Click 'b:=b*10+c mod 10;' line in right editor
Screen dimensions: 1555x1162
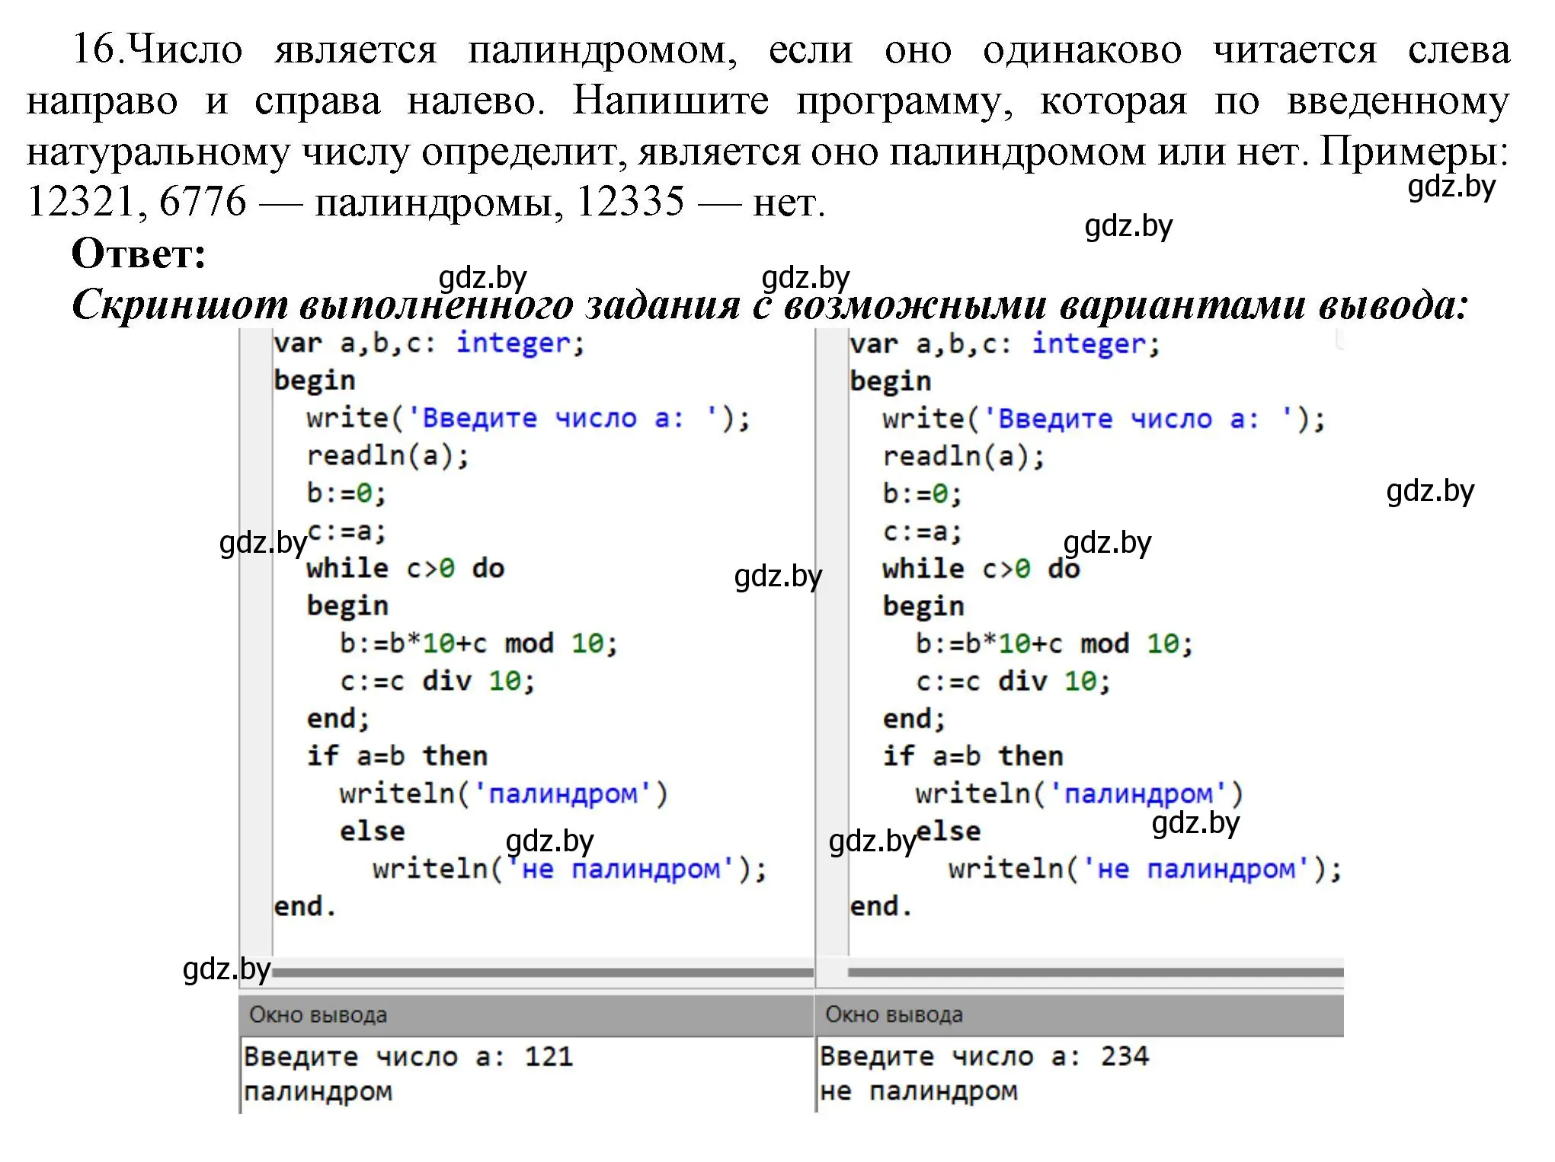click(x=1054, y=644)
